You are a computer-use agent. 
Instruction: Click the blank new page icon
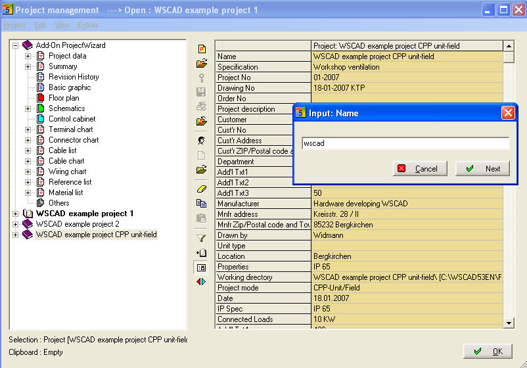201,155
